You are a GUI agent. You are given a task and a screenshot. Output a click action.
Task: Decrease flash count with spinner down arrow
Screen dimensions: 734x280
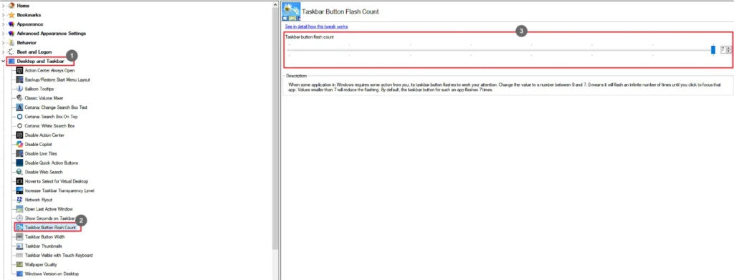tap(728, 52)
